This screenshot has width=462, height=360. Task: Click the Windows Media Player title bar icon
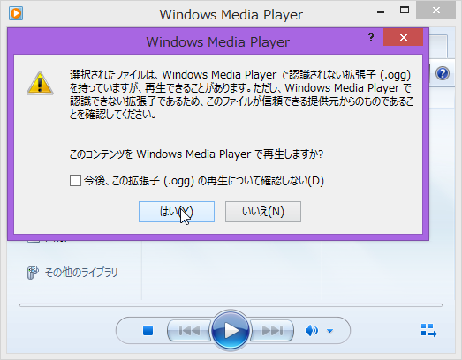tap(16, 13)
